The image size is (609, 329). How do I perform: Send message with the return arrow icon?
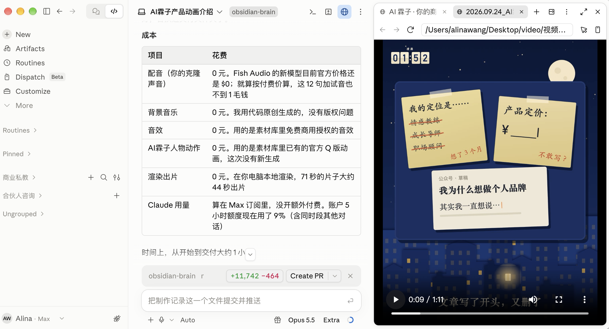(x=350, y=301)
